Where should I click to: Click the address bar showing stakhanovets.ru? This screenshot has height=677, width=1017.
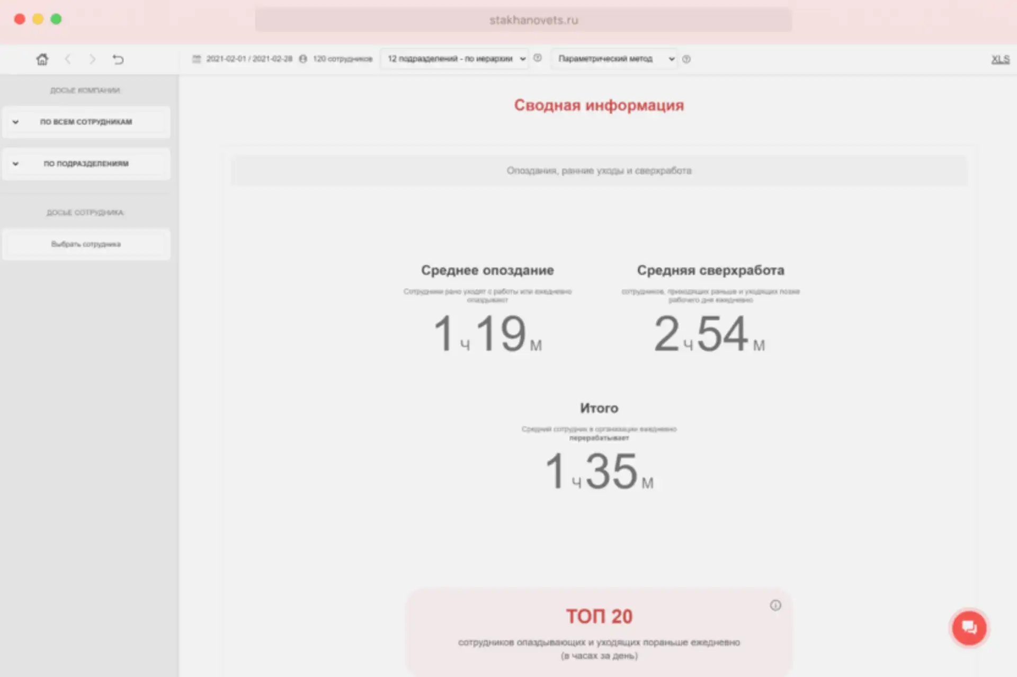[533, 20]
